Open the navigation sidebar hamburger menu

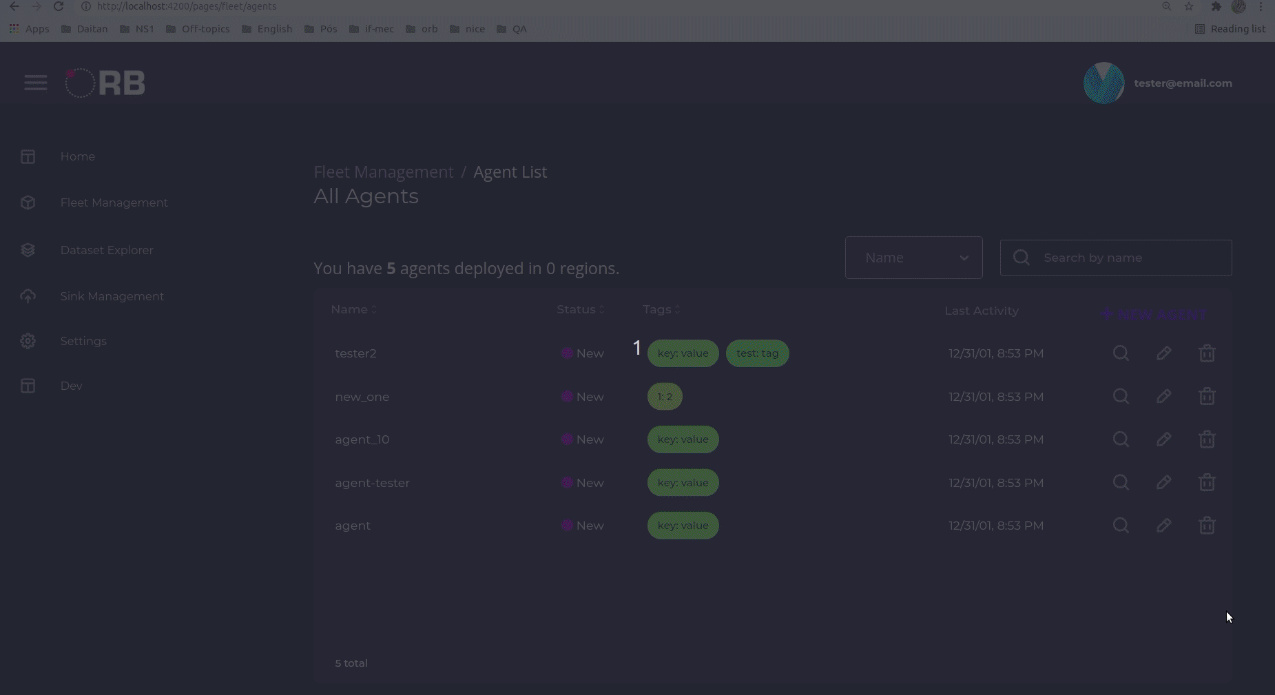tap(36, 82)
